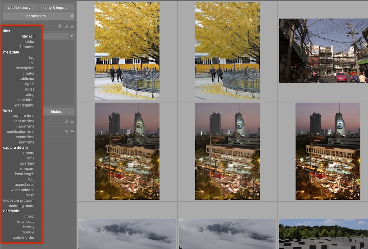Screen dimensions: 368x249
Task: Choose filename as collection filter
Action: (27, 47)
